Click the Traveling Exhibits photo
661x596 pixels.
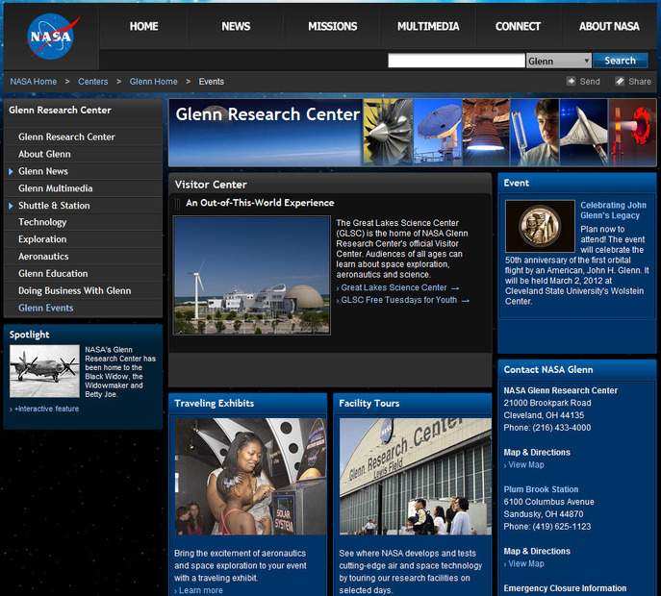(x=250, y=477)
